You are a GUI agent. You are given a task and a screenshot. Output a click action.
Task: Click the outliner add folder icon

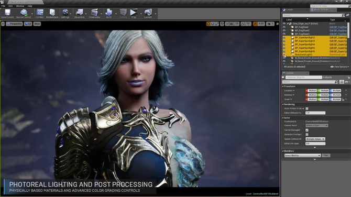348,15
